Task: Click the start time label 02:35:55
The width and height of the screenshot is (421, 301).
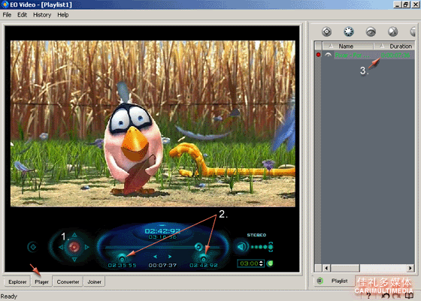Action: 122,266
